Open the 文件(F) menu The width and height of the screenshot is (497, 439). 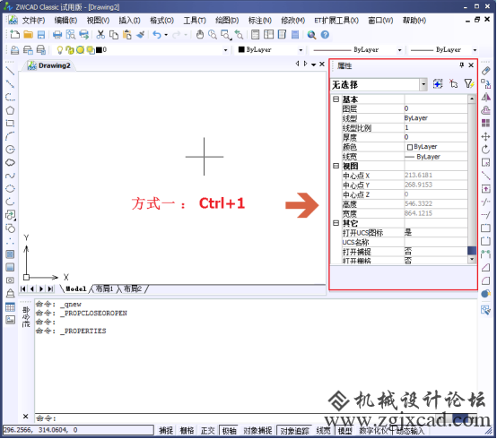click(33, 21)
